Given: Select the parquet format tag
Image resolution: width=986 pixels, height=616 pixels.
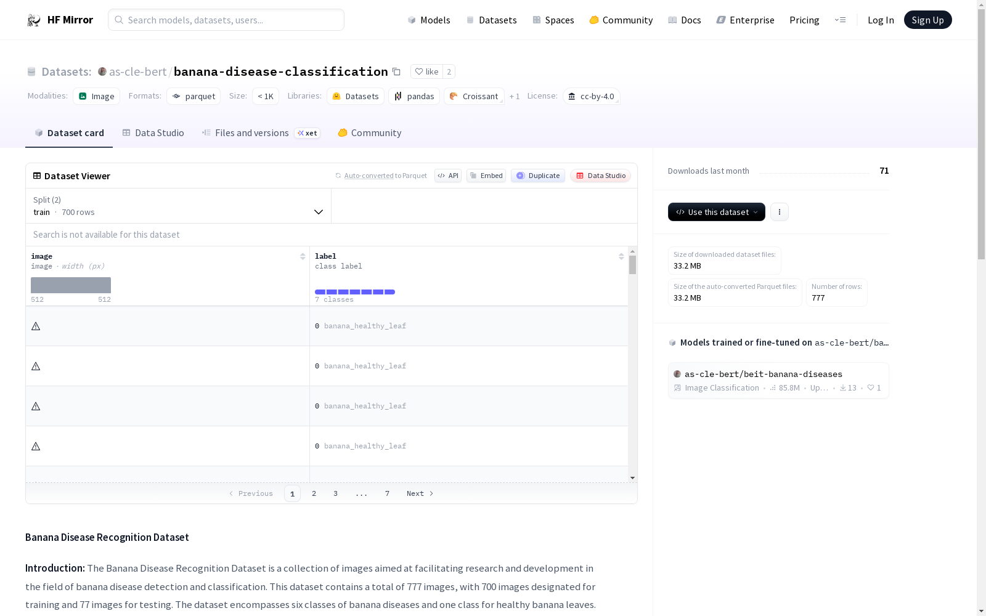Looking at the screenshot, I should point(194,96).
